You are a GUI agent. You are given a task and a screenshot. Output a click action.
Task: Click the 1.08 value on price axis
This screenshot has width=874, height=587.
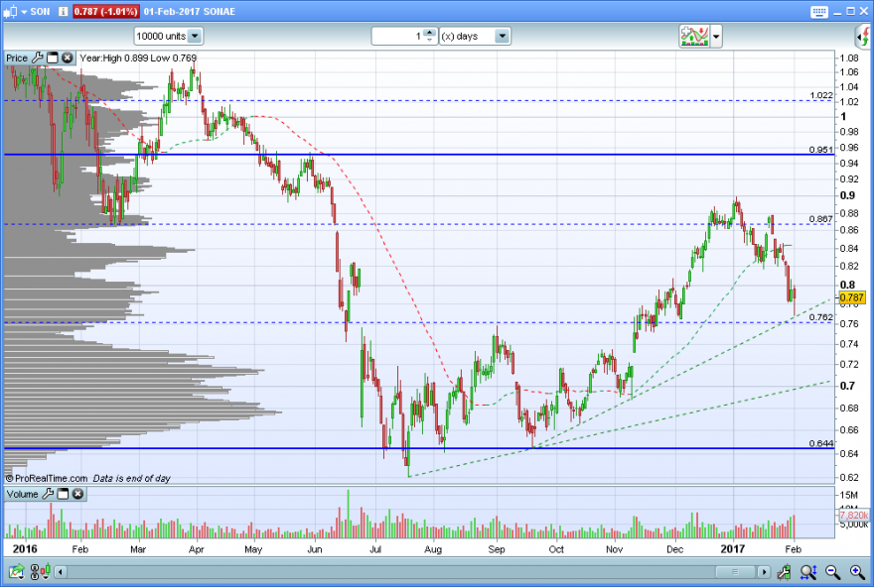pyautogui.click(x=849, y=58)
